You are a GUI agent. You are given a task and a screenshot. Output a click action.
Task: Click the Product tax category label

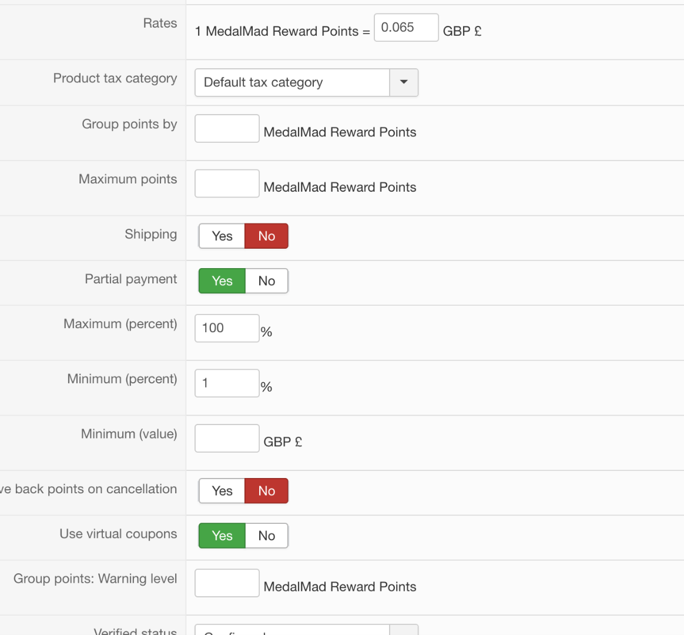click(x=115, y=78)
